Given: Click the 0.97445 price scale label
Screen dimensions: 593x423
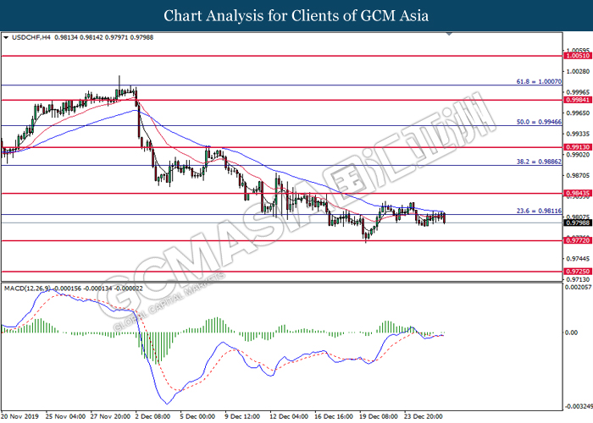Looking at the screenshot, I should click(x=579, y=259).
